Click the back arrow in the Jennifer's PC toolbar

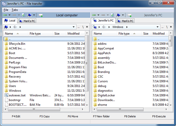[94, 15]
